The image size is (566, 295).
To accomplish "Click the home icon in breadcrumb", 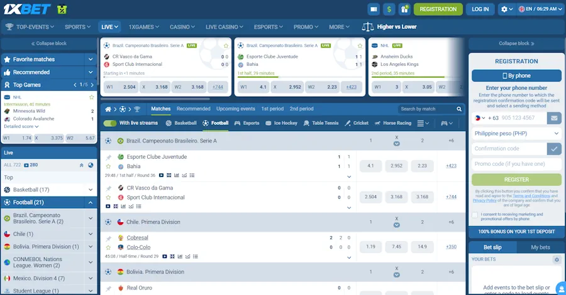I will pyautogui.click(x=108, y=109).
